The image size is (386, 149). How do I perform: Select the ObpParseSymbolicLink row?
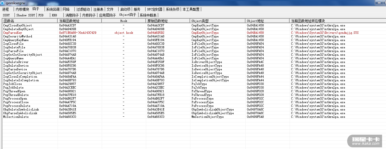(x=20, y=113)
